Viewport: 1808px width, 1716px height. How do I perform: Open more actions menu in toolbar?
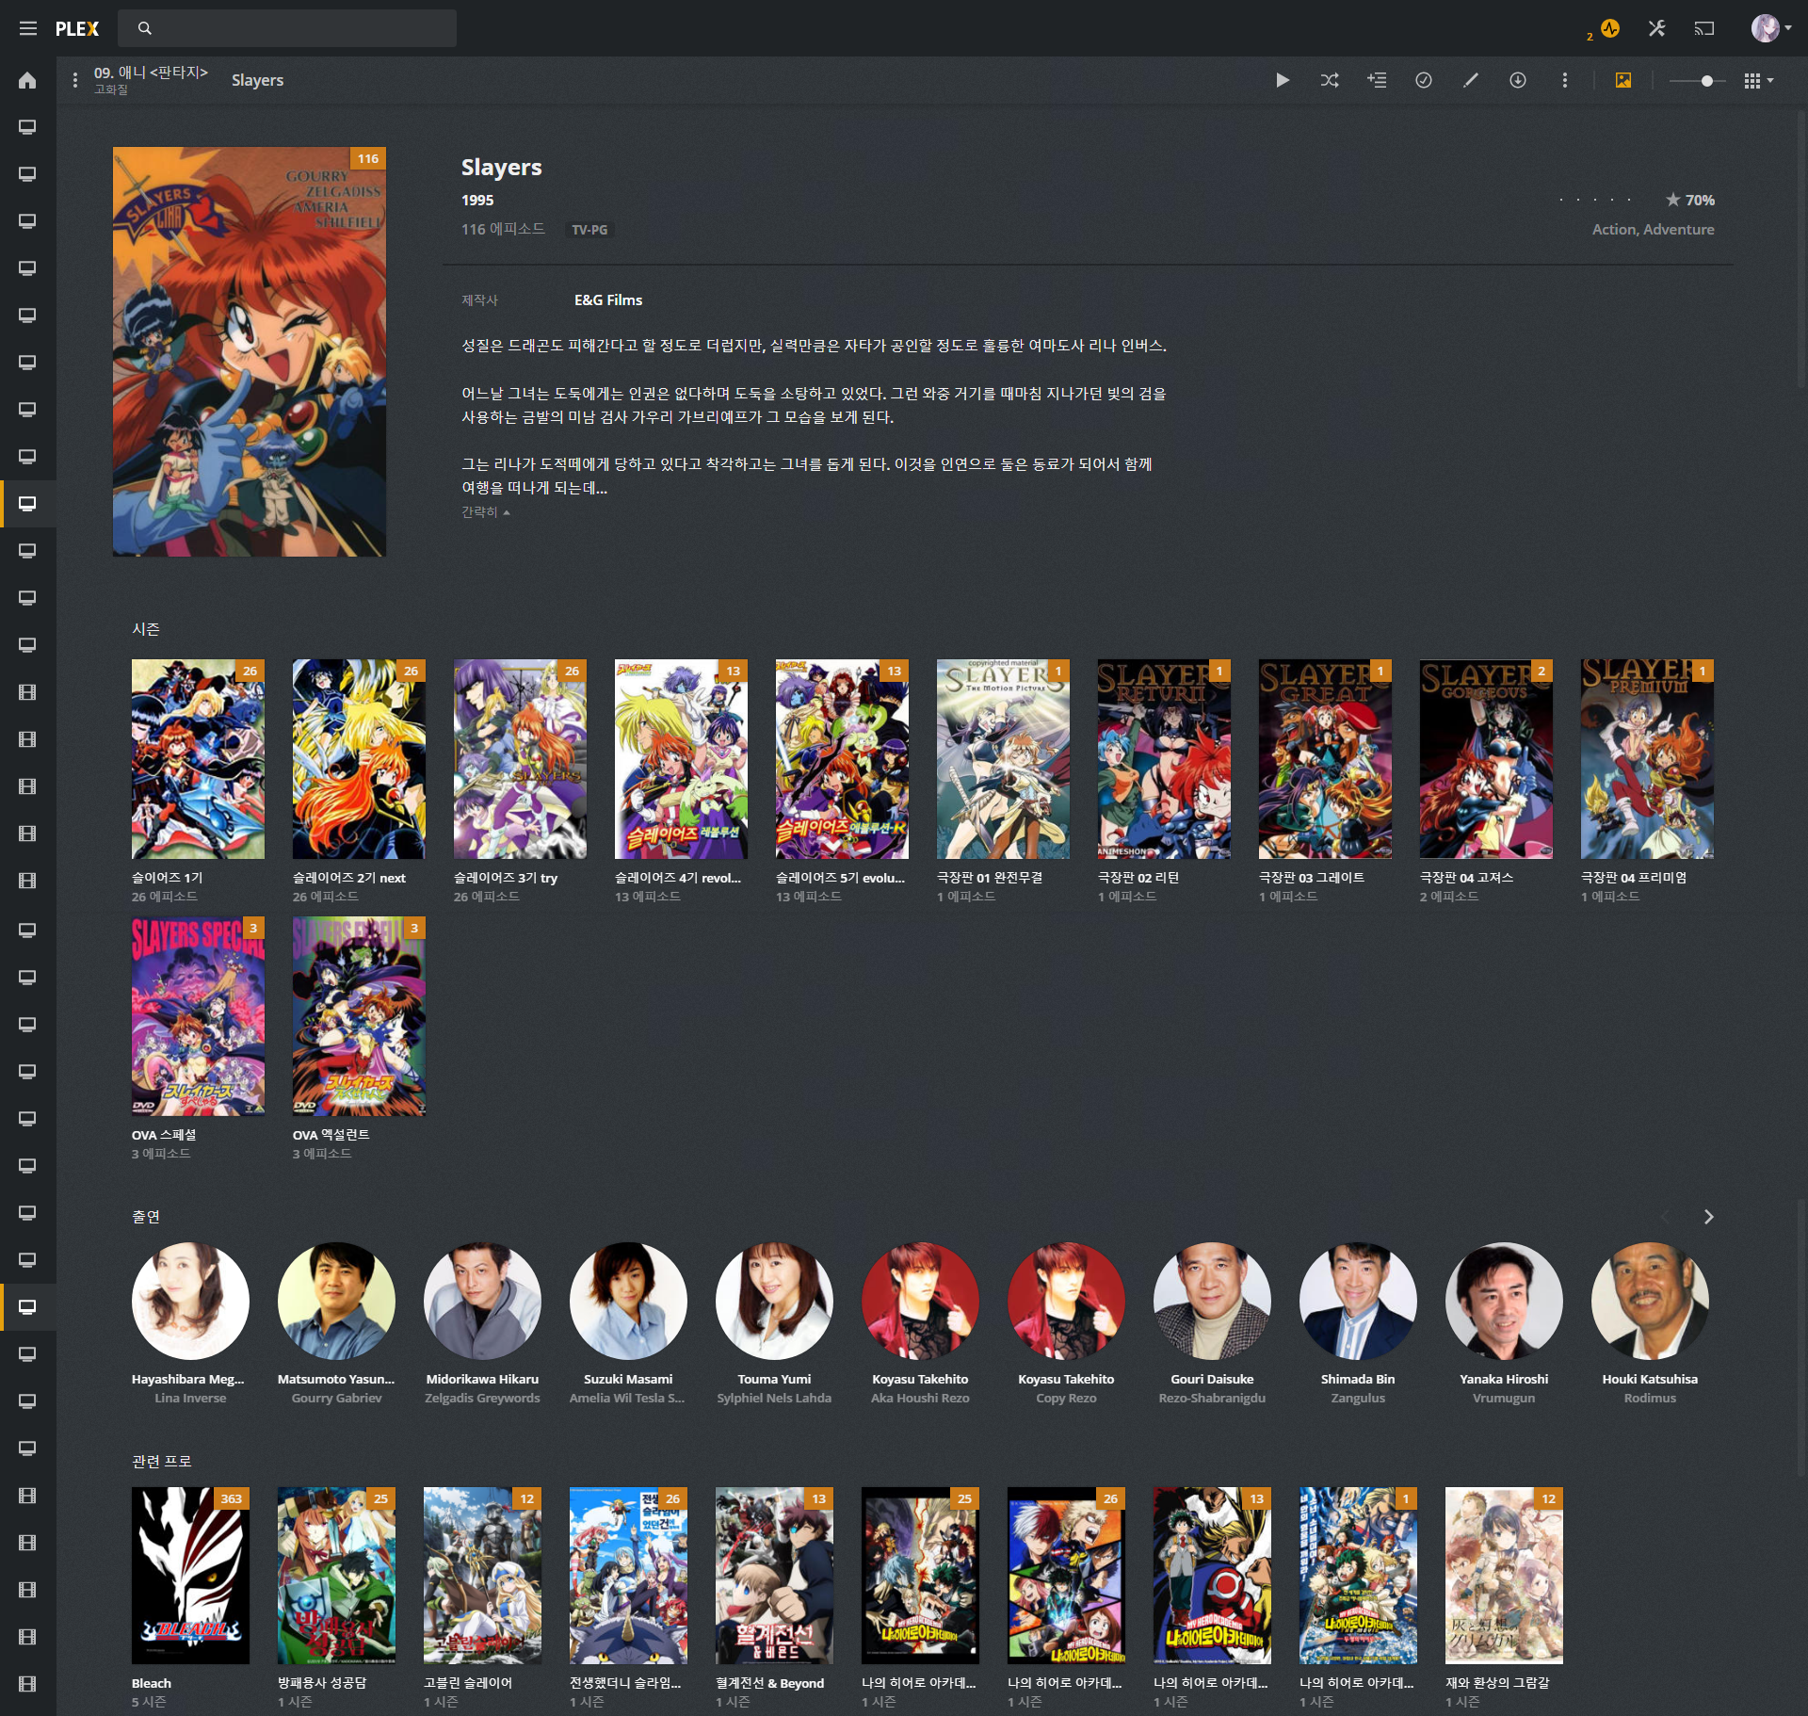coord(1565,80)
